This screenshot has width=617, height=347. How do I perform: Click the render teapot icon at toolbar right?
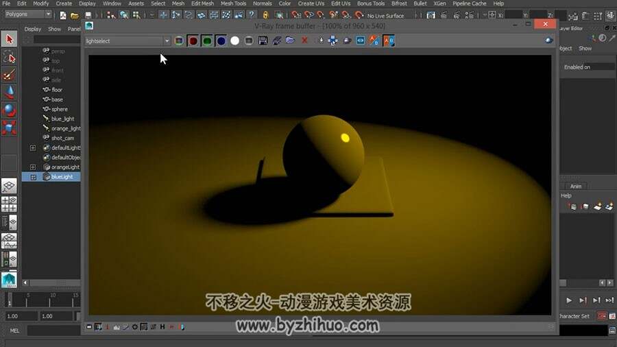tap(549, 40)
